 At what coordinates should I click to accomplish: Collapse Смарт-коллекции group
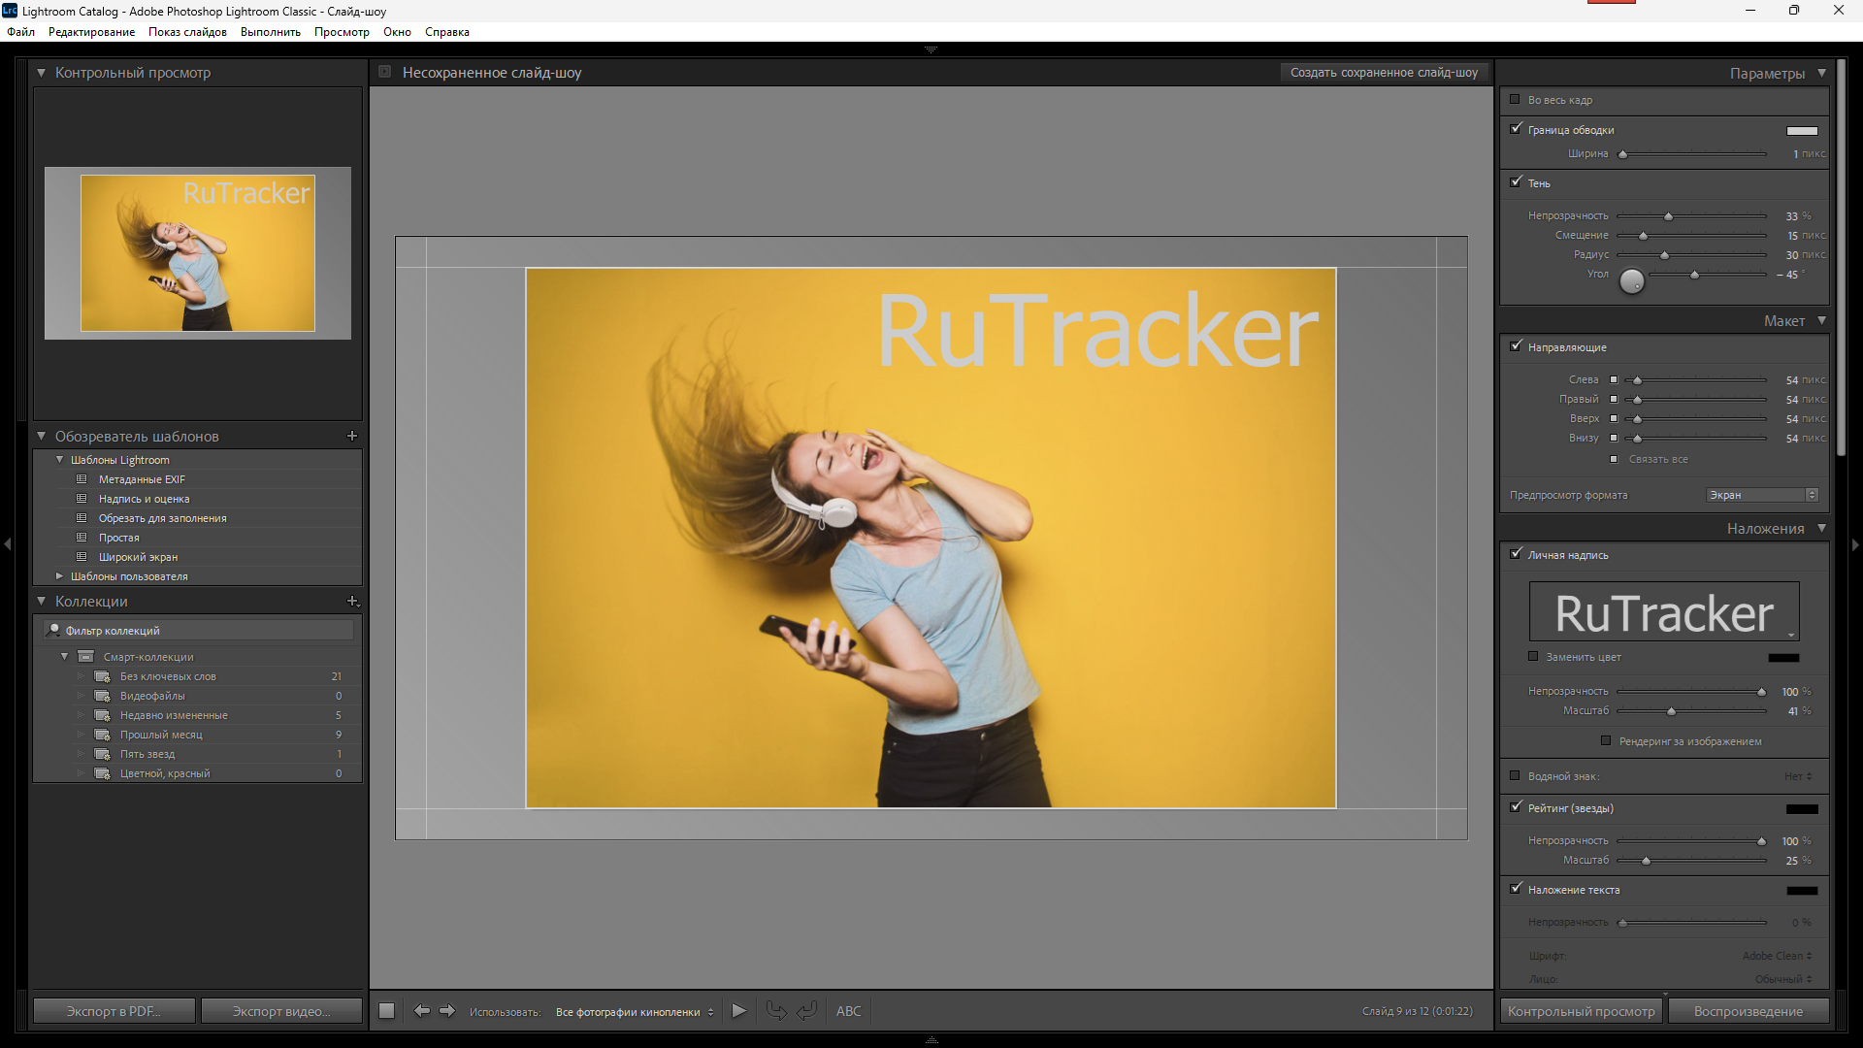click(x=65, y=657)
